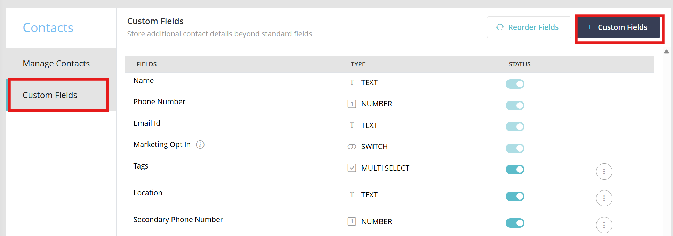Screen dimensions: 673x236
Task: Click the Reorder Fields button
Action: 529,27
